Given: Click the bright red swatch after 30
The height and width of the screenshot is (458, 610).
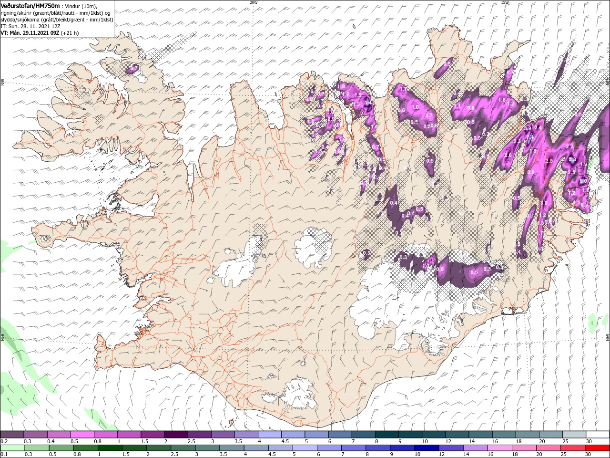Looking at the screenshot, I should (597, 448).
